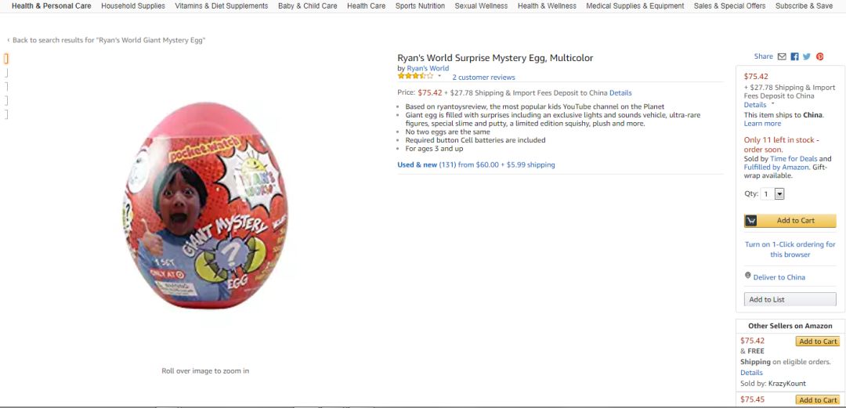Click the mystery egg product image
846x408 pixels.
(x=205, y=205)
